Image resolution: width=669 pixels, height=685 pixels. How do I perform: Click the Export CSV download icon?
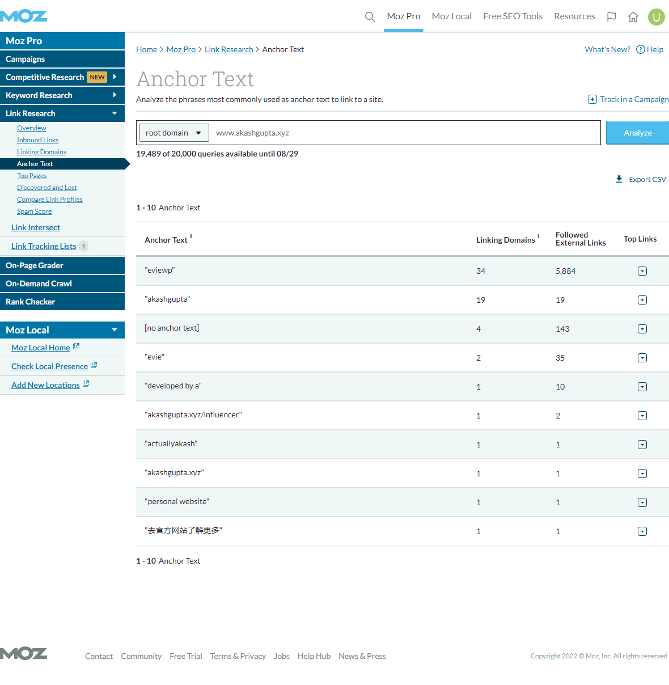[x=619, y=179]
